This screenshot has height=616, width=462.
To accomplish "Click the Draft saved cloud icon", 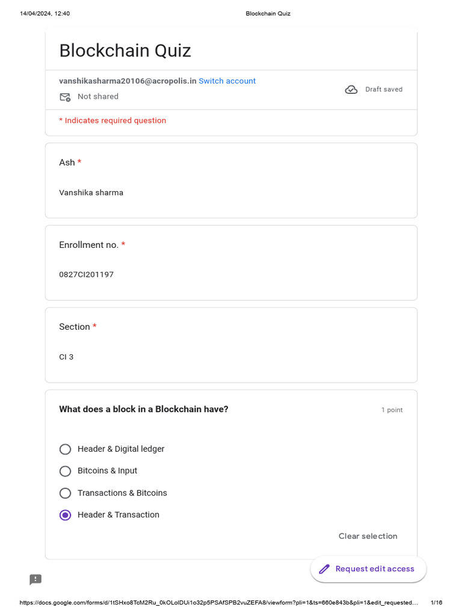I will coord(351,90).
